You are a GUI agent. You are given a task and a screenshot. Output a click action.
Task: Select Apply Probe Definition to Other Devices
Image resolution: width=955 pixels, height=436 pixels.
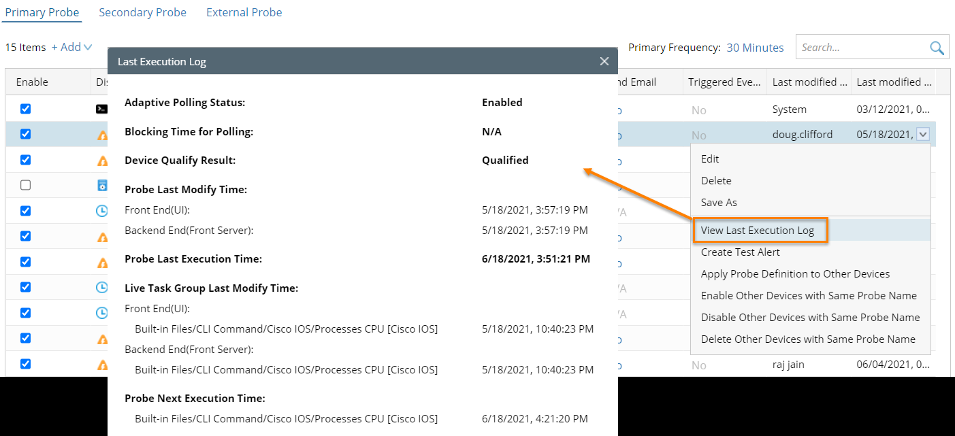795,273
